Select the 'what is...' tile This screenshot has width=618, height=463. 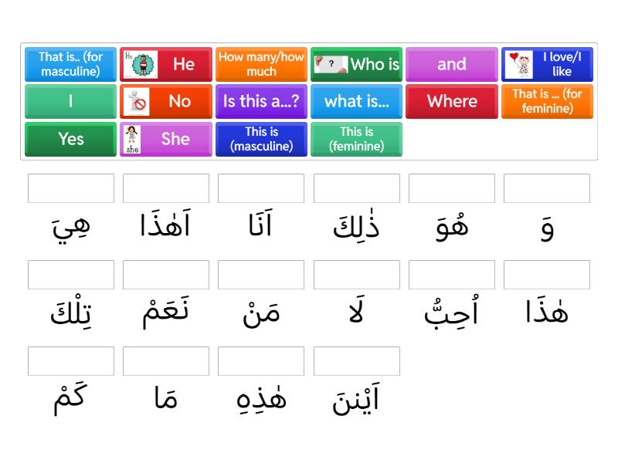pyautogui.click(x=356, y=101)
